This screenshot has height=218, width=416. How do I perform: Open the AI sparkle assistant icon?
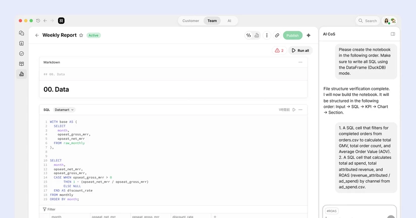click(308, 35)
